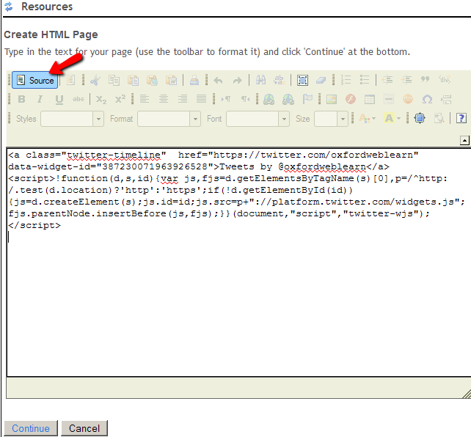Click the Underline formatting icon

(x=59, y=100)
